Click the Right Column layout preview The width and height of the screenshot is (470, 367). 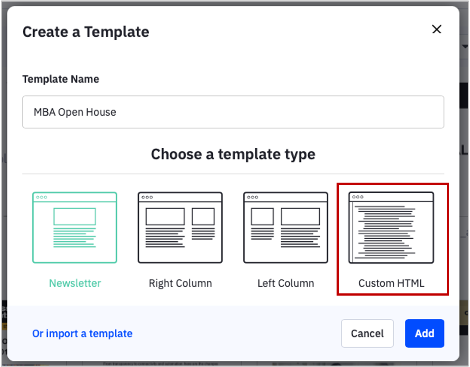[x=180, y=227]
